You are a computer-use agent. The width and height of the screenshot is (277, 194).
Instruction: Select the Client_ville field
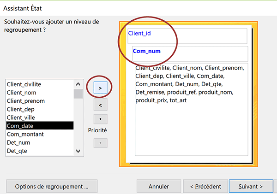pyautogui.click(x=40, y=118)
